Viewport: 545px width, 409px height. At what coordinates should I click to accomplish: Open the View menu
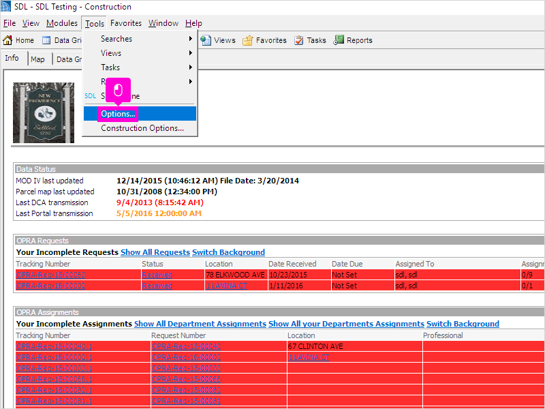click(31, 23)
